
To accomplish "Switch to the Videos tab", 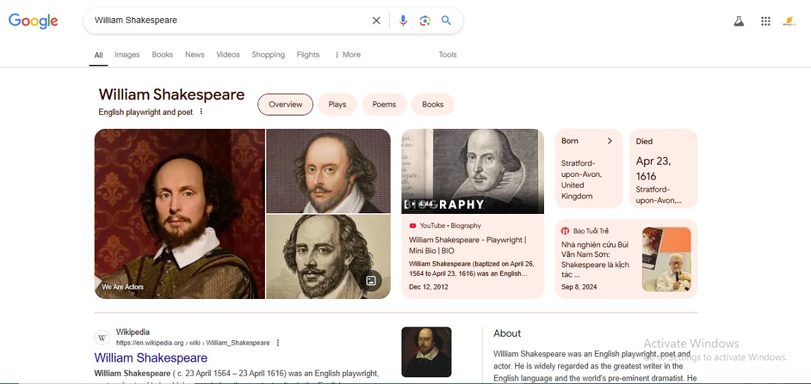I will tap(228, 55).
